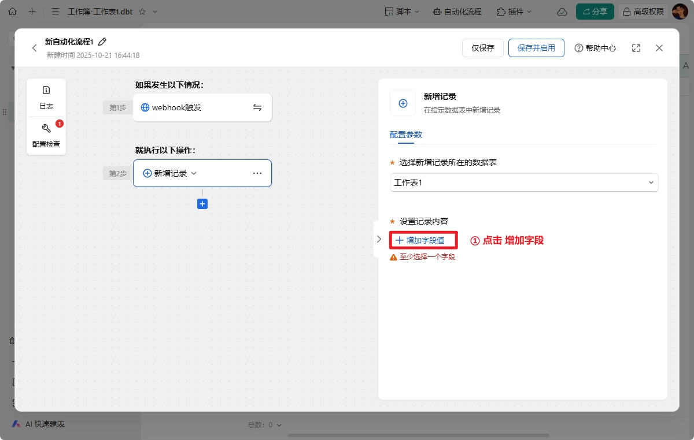Image resolution: width=694 pixels, height=440 pixels.
Task: Click the 仅保存 button
Action: pyautogui.click(x=482, y=48)
